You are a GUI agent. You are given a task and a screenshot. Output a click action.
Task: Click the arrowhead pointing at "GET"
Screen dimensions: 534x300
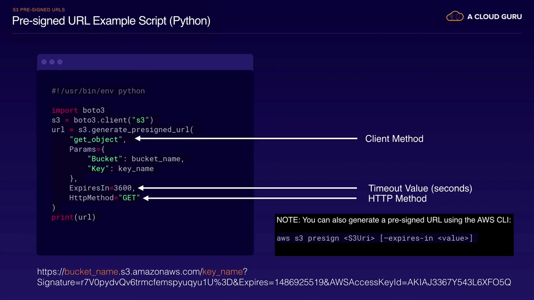(146, 198)
